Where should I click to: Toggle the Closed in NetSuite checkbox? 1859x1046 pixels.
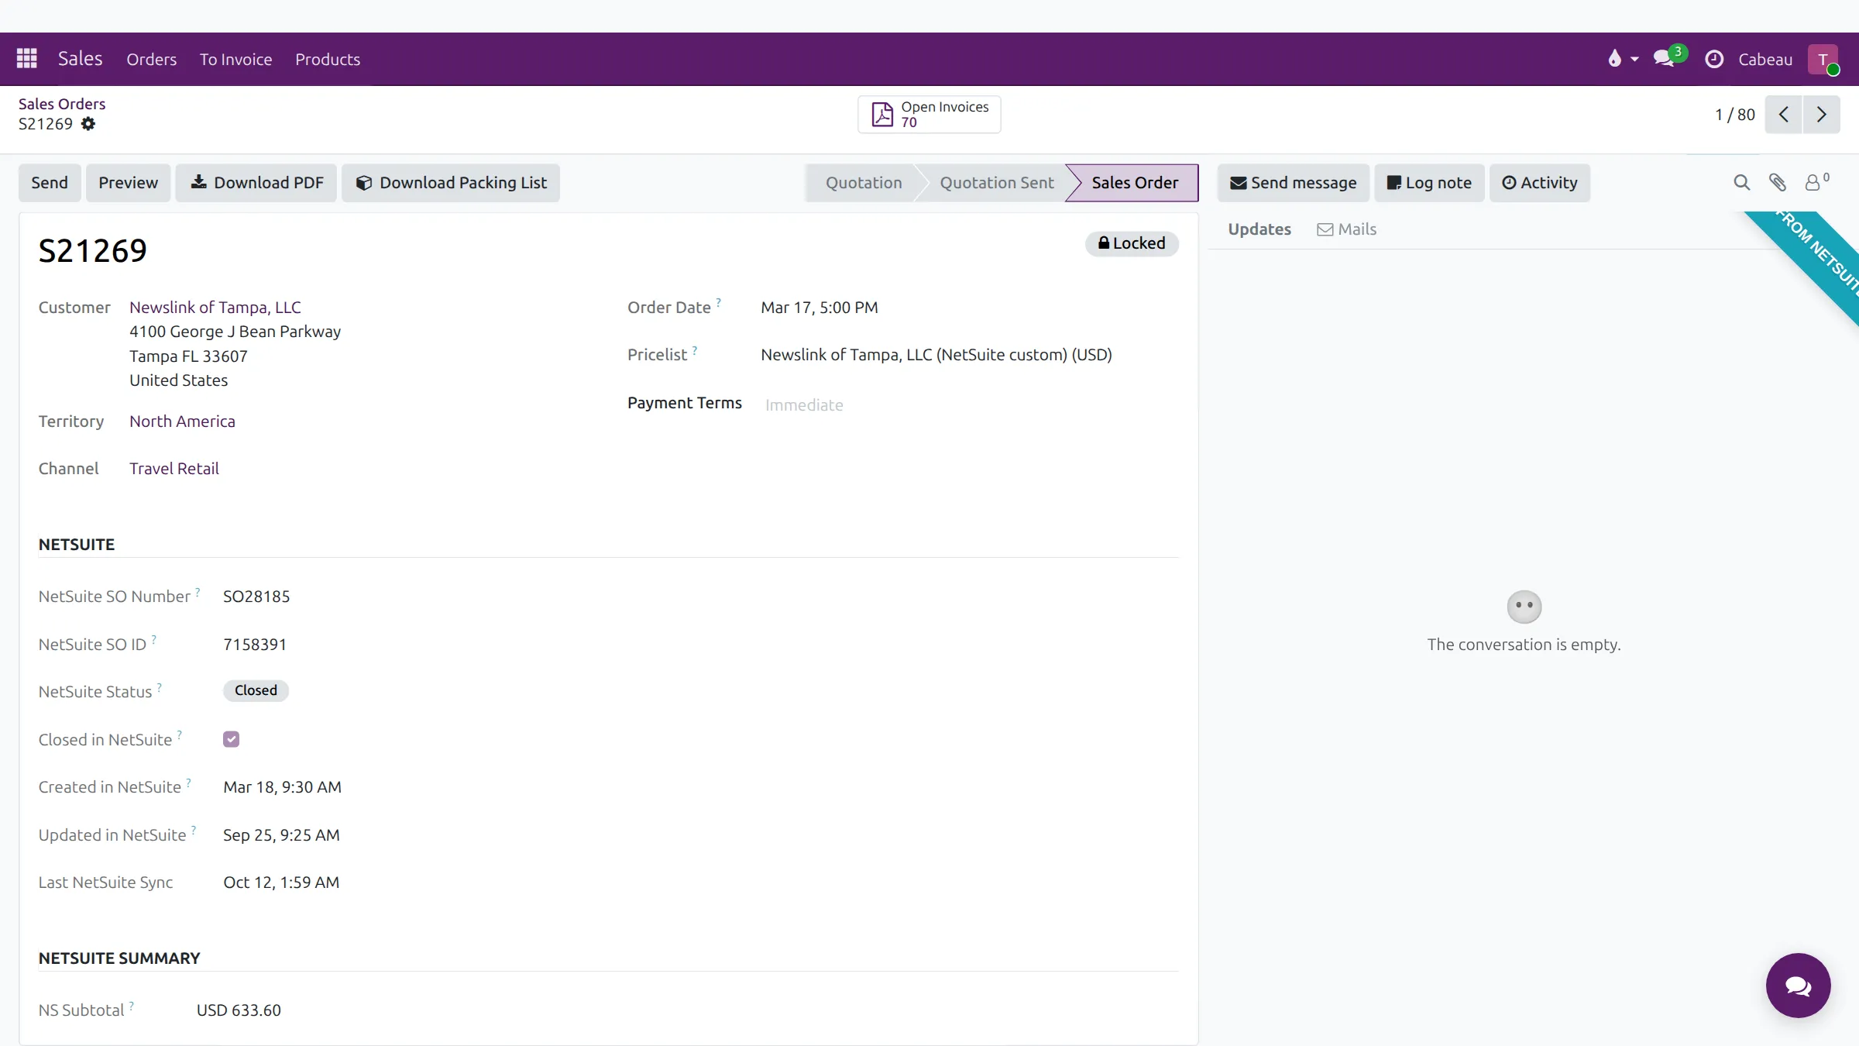tap(231, 739)
